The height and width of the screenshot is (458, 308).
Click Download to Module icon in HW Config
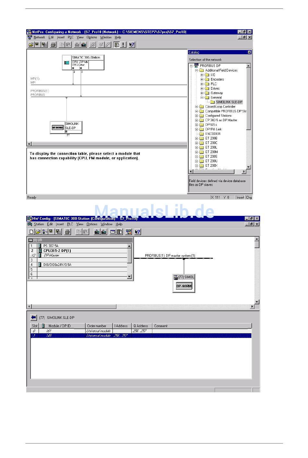point(97,232)
